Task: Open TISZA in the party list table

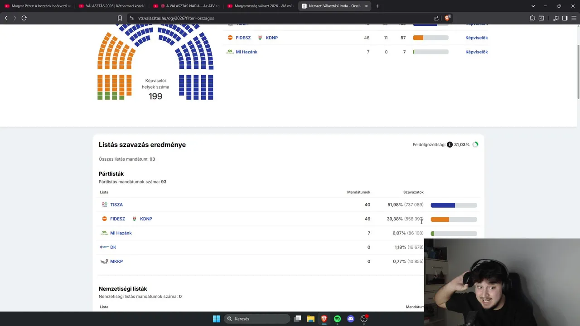Action: coord(116,205)
